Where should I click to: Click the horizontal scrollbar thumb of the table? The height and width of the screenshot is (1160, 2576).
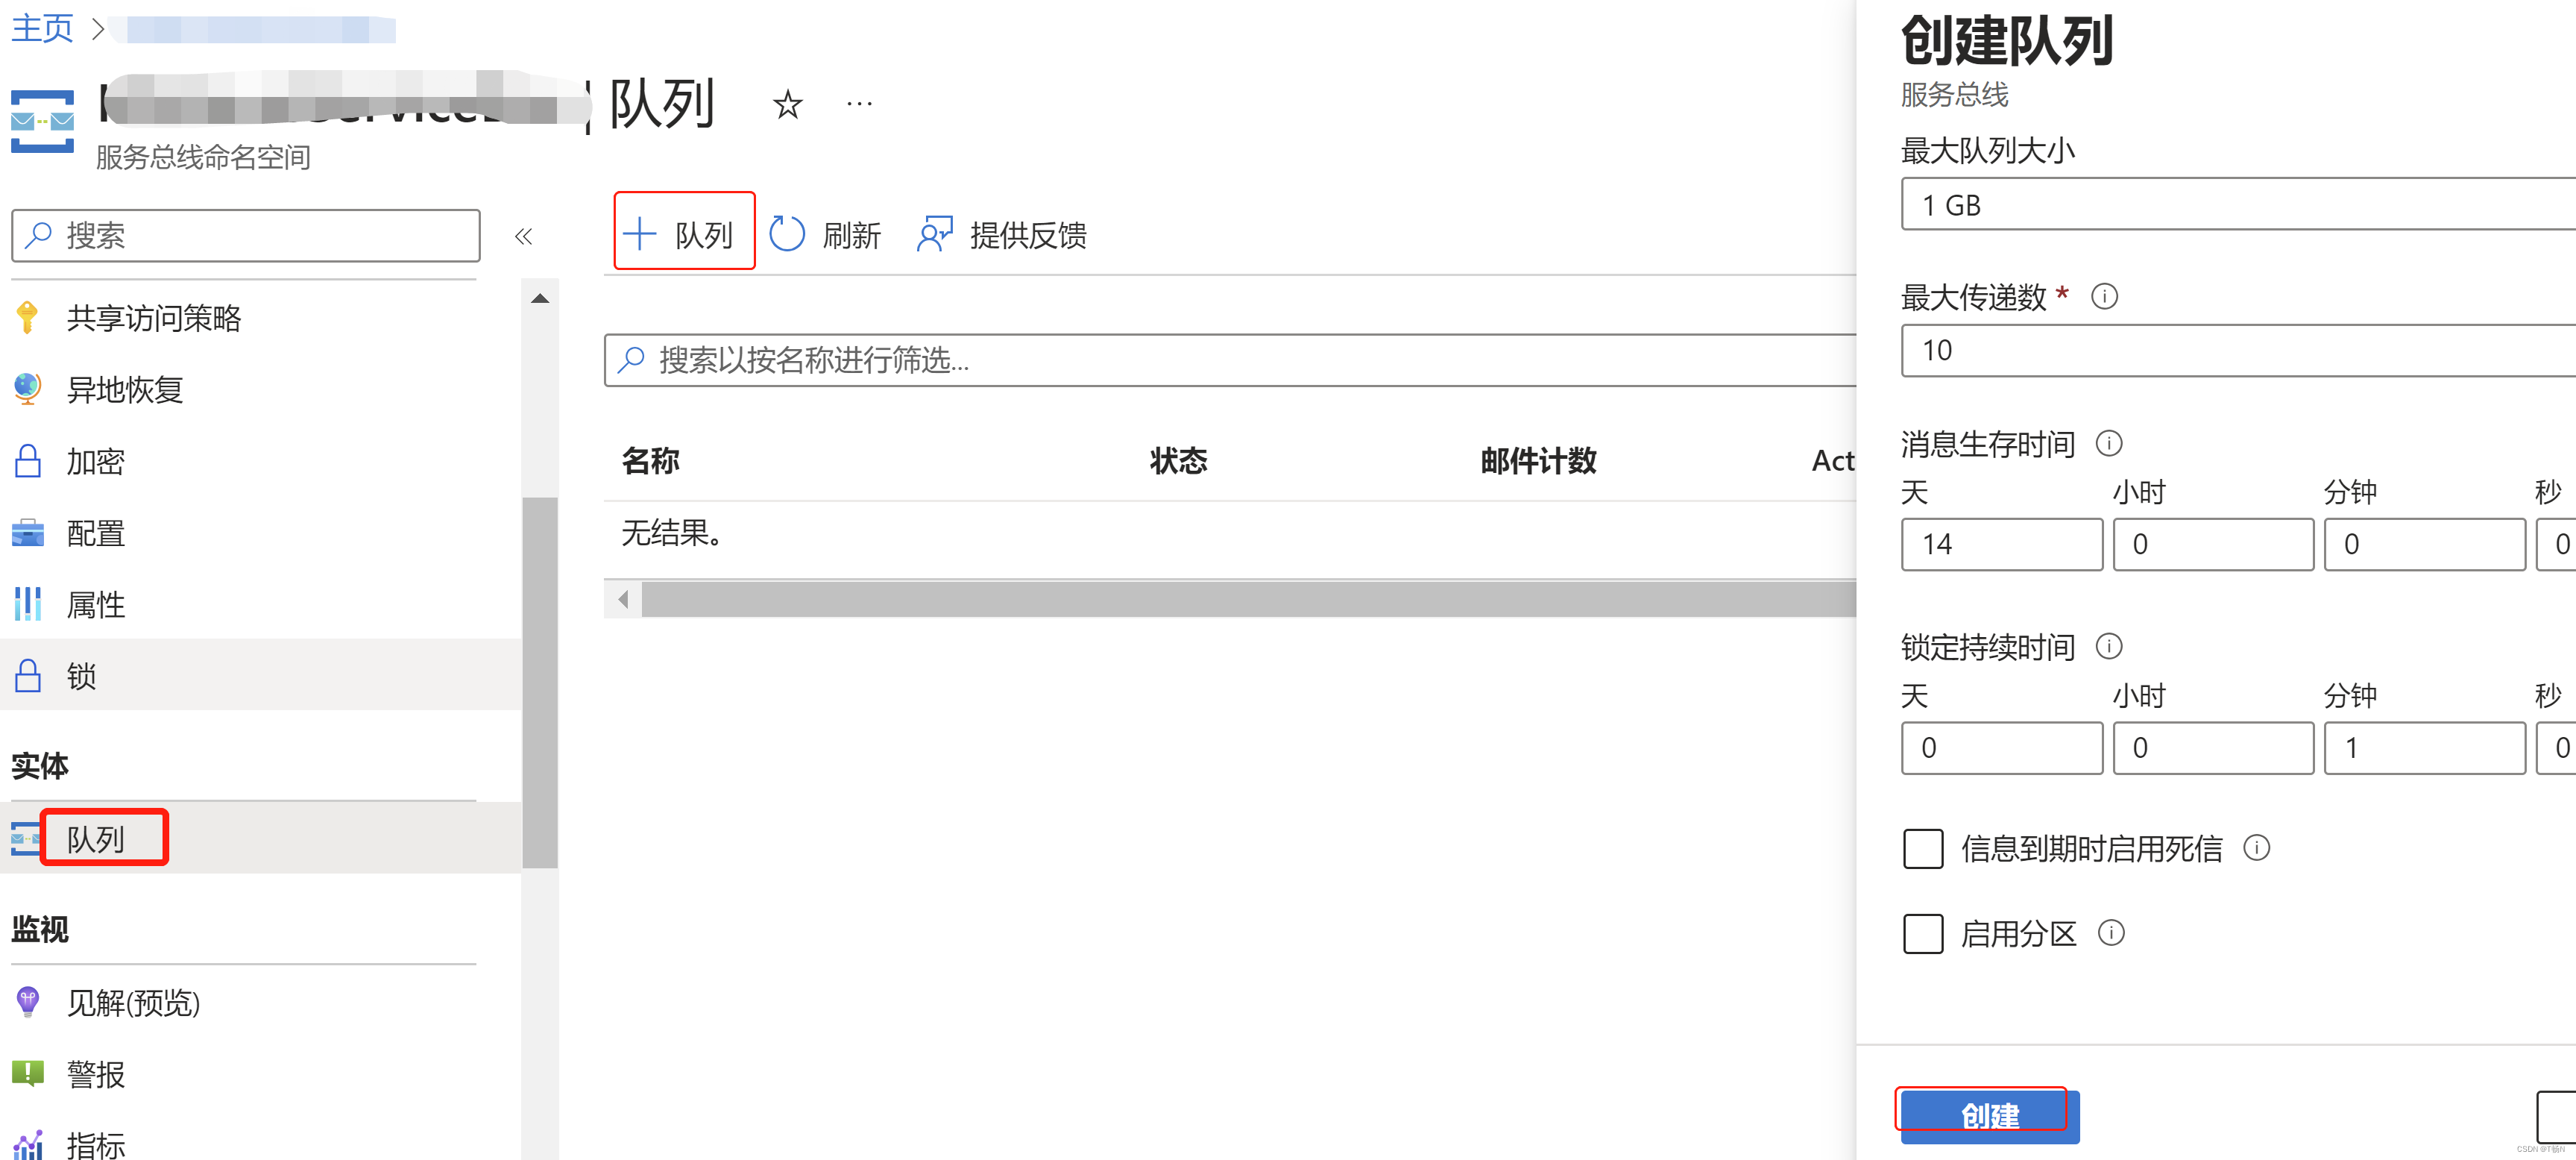pos(1248,600)
